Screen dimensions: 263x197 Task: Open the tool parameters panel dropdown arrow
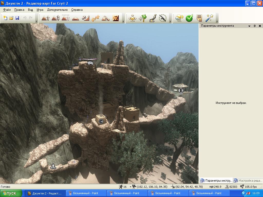[249, 26]
